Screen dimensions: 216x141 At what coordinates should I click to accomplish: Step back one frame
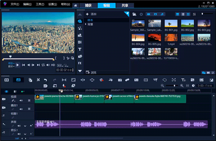coord(28,65)
